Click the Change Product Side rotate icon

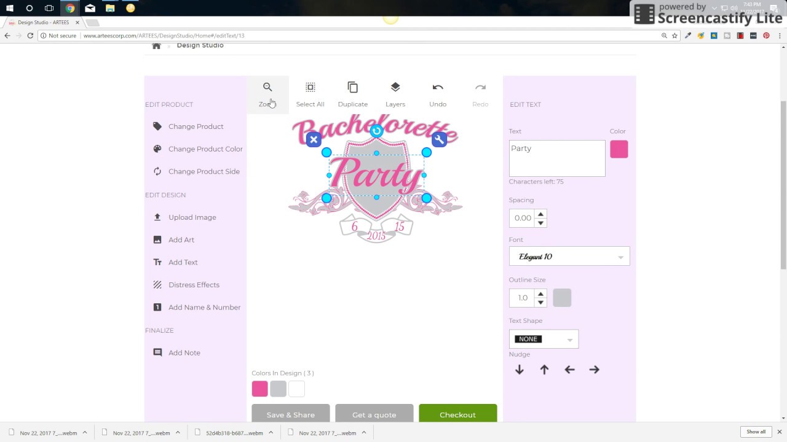[157, 171]
